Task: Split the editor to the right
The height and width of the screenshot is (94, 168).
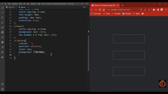Action: click(x=84, y=7)
